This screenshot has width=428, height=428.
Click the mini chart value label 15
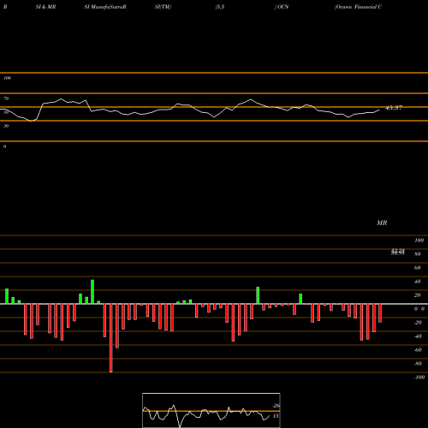tap(276, 416)
